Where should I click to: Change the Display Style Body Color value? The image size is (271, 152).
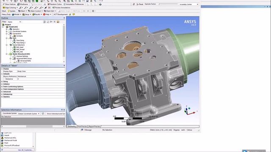pyautogui.click(x=41, y=71)
